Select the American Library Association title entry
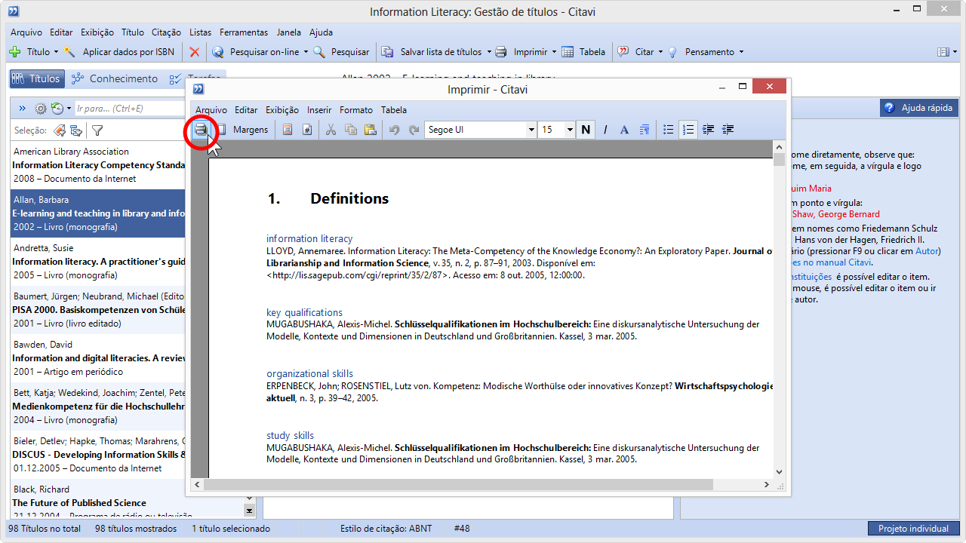 tap(98, 165)
